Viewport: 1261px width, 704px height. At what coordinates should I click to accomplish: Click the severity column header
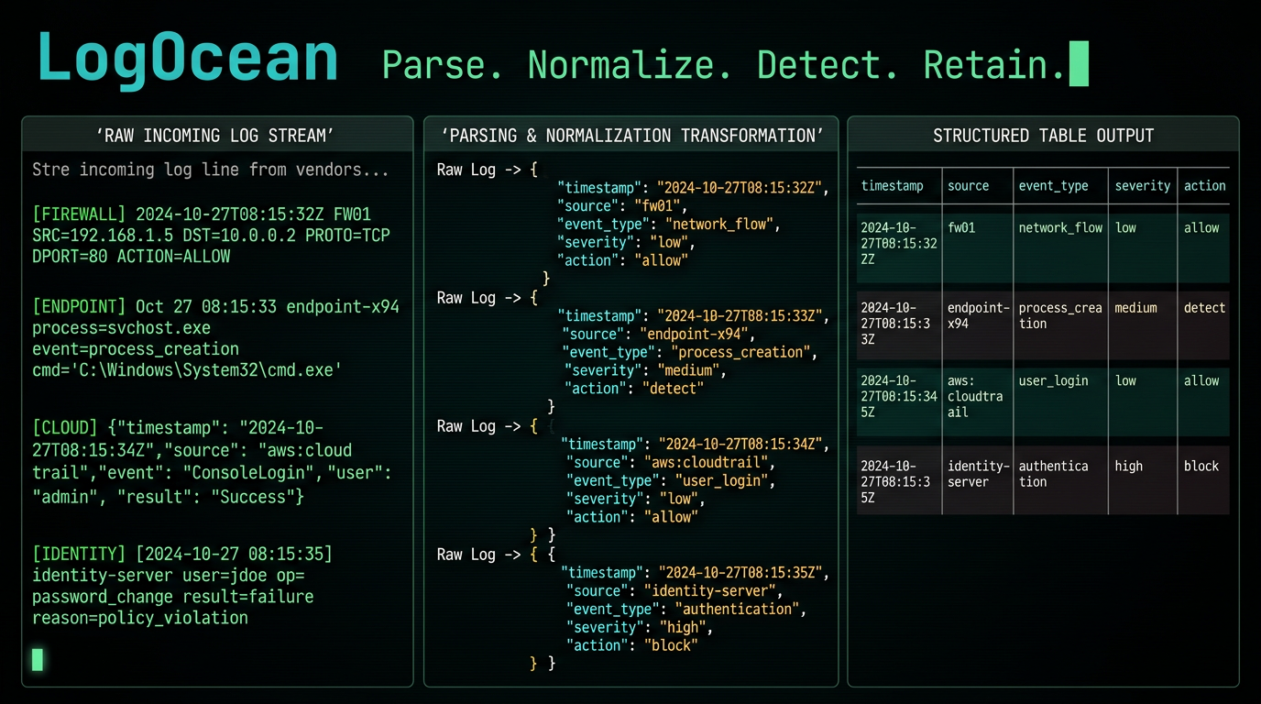(1142, 185)
